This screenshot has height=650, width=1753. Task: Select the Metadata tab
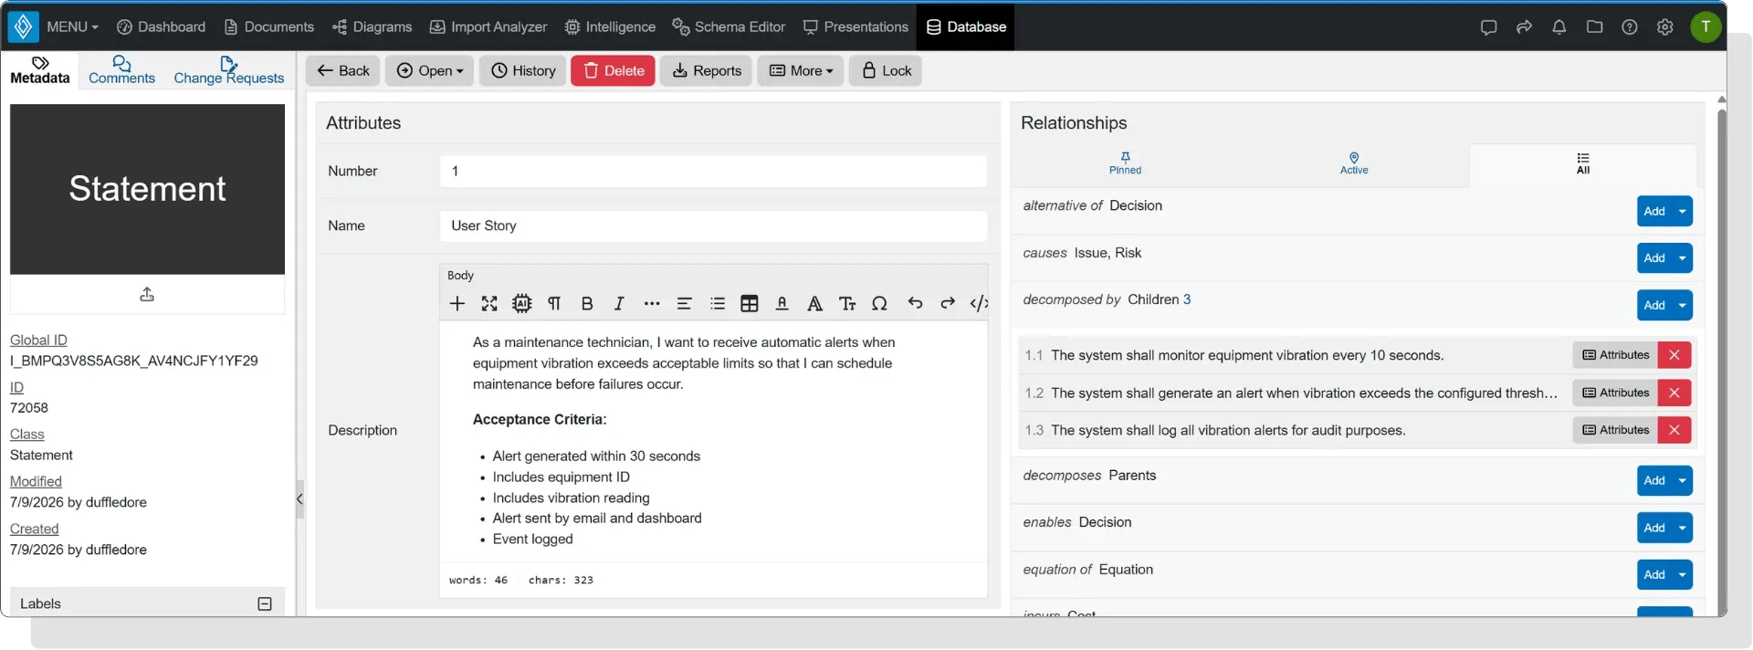tap(40, 70)
